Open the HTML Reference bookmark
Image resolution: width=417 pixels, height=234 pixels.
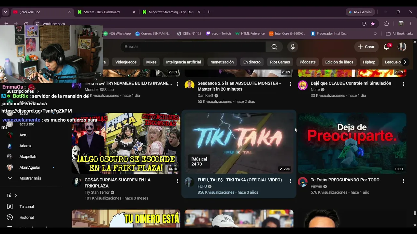point(250,33)
